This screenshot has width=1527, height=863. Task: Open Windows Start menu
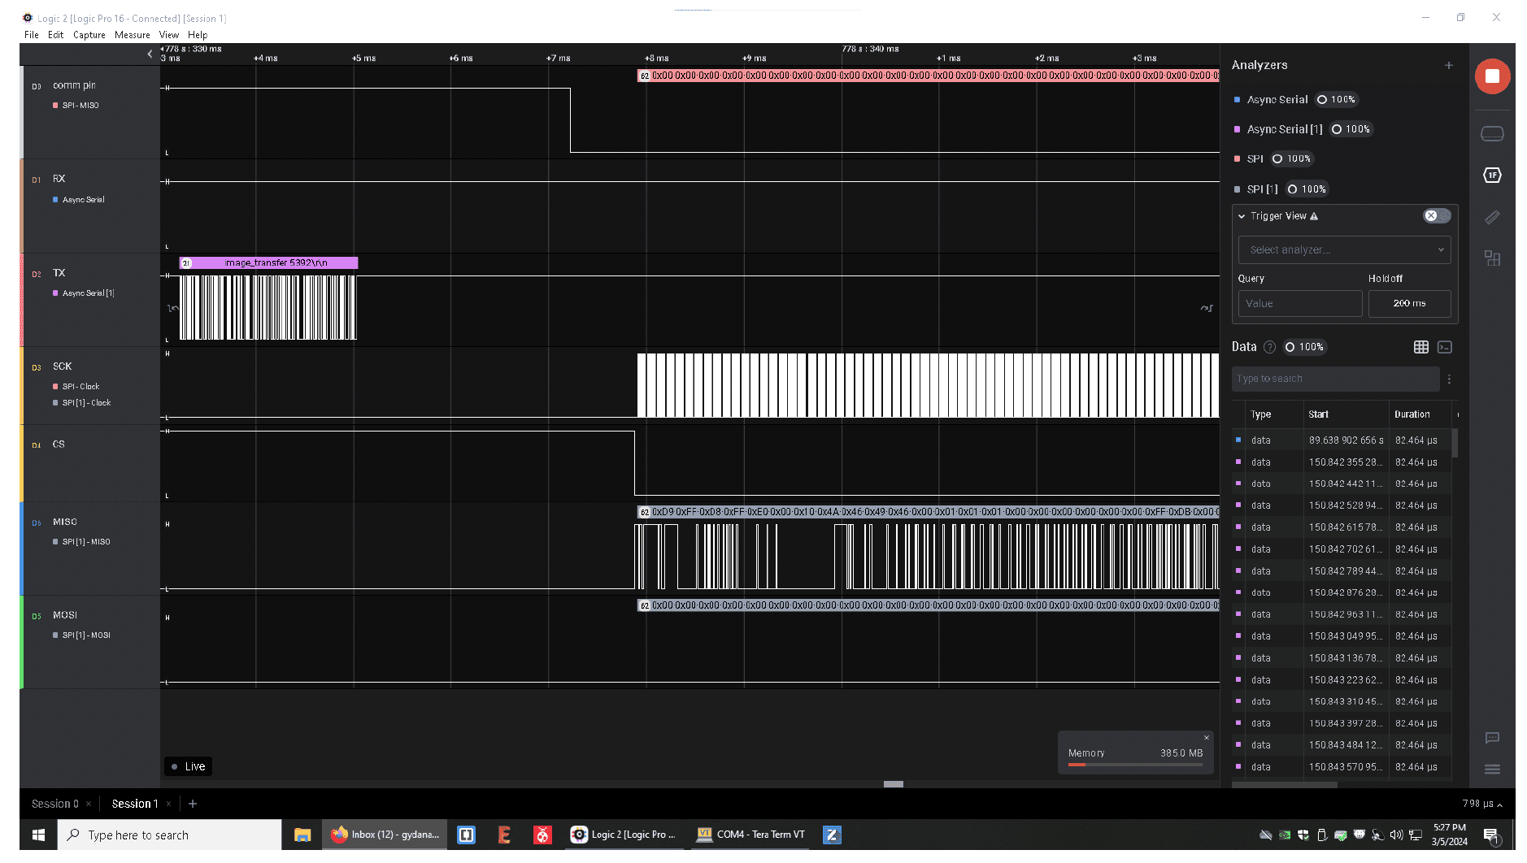(38, 835)
